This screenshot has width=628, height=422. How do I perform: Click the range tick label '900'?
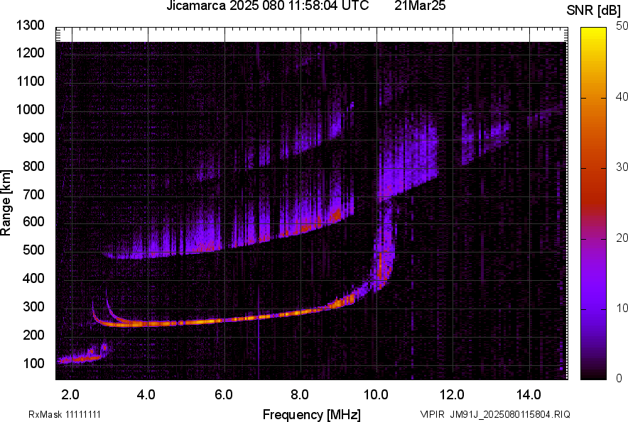(x=33, y=138)
